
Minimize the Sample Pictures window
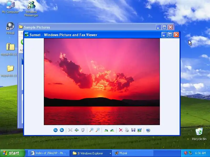click(x=158, y=27)
